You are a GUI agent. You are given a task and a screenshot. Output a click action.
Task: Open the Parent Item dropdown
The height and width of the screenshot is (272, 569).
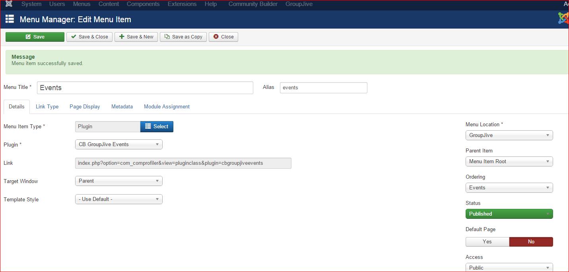509,162
